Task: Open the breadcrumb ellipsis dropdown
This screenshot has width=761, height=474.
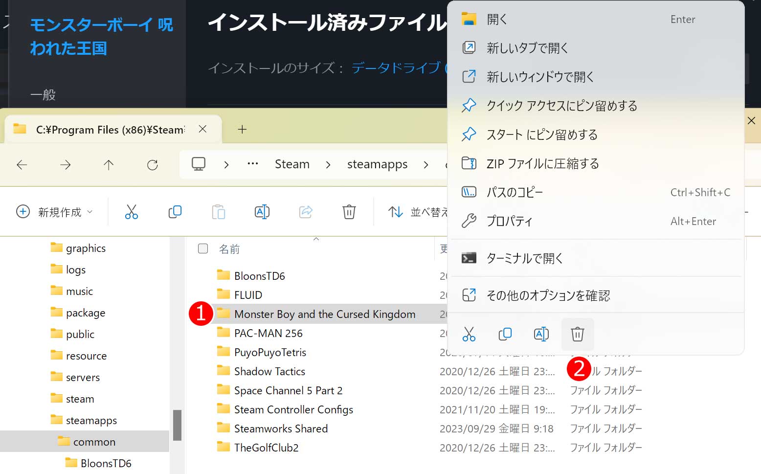Action: click(x=252, y=164)
